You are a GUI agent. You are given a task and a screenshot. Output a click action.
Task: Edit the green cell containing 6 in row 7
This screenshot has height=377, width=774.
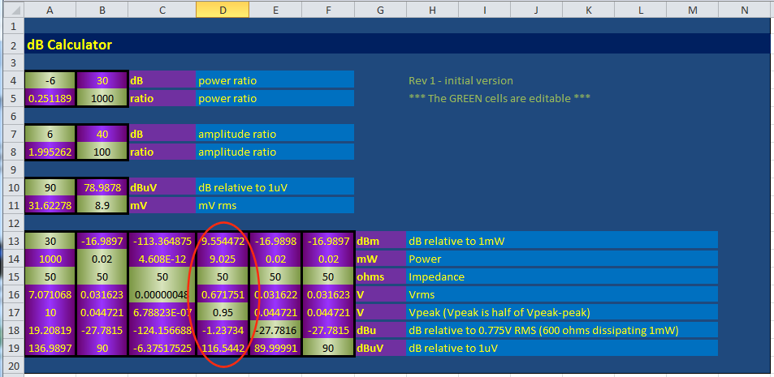(50, 134)
